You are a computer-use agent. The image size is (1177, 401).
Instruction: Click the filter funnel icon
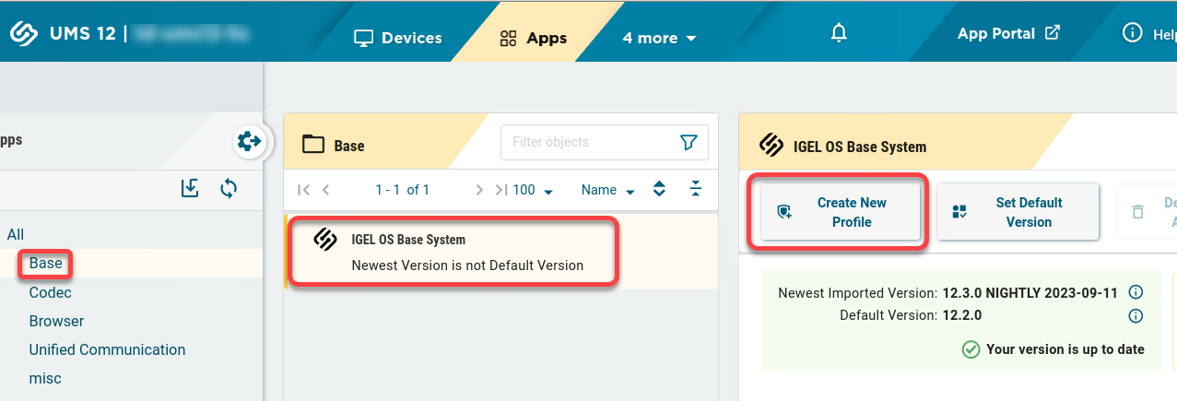[689, 142]
